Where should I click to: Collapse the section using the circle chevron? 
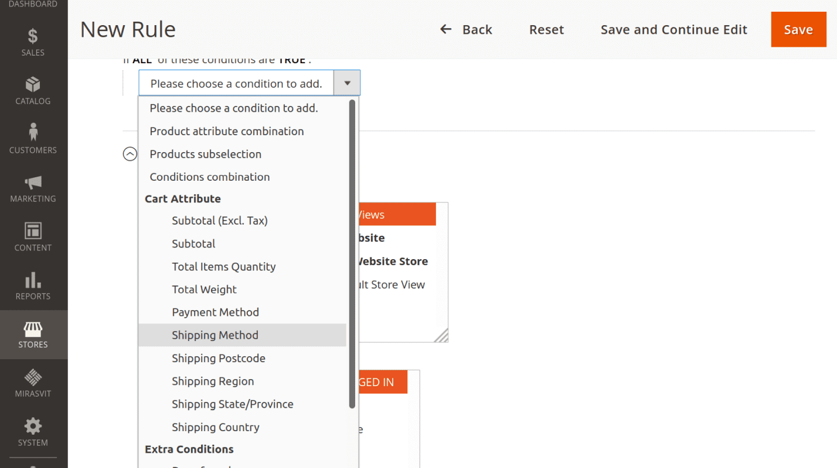pyautogui.click(x=130, y=154)
